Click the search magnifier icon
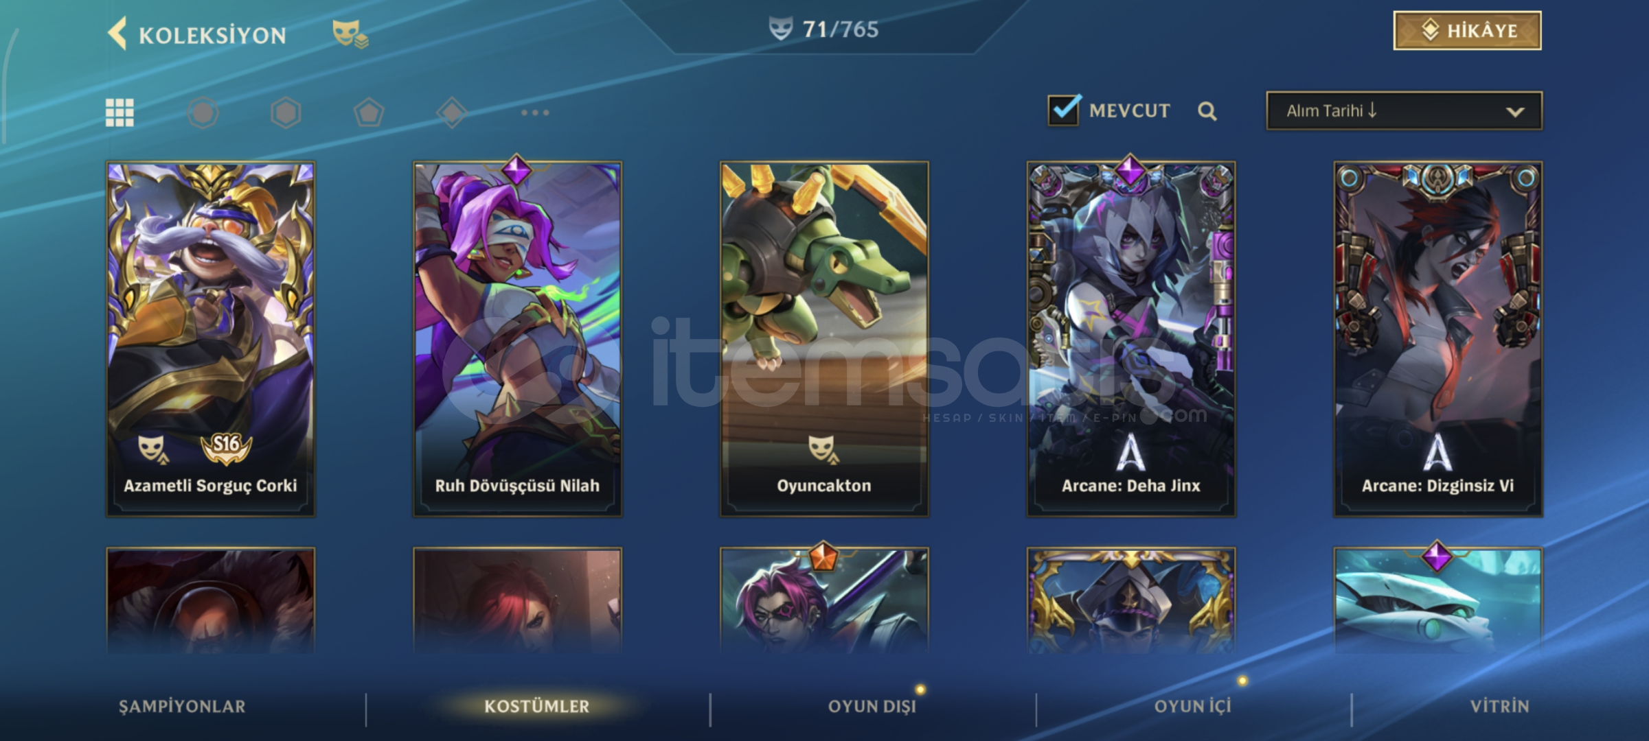Viewport: 1649px width, 741px height. 1207,111
